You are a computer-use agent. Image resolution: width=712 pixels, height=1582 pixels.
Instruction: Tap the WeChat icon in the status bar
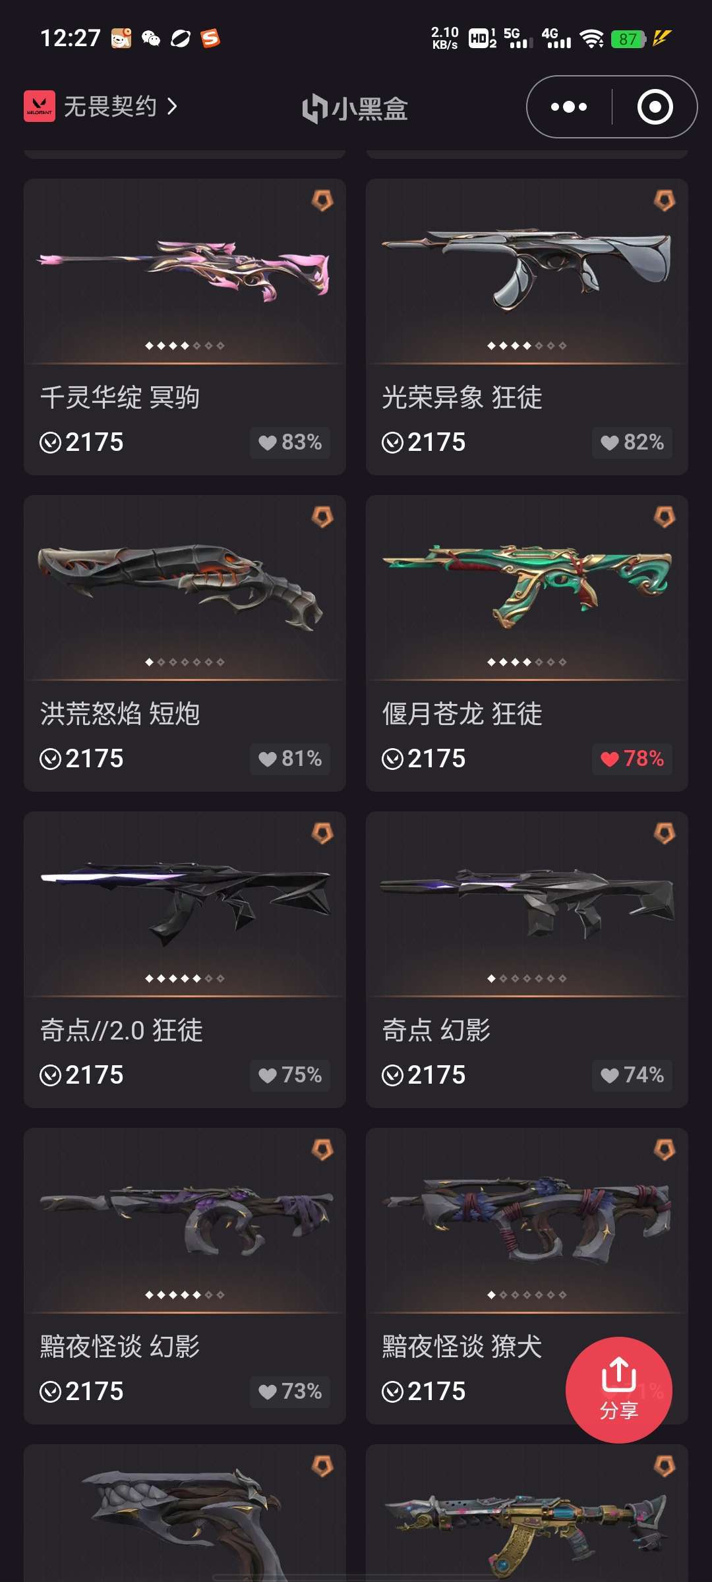[x=151, y=38]
